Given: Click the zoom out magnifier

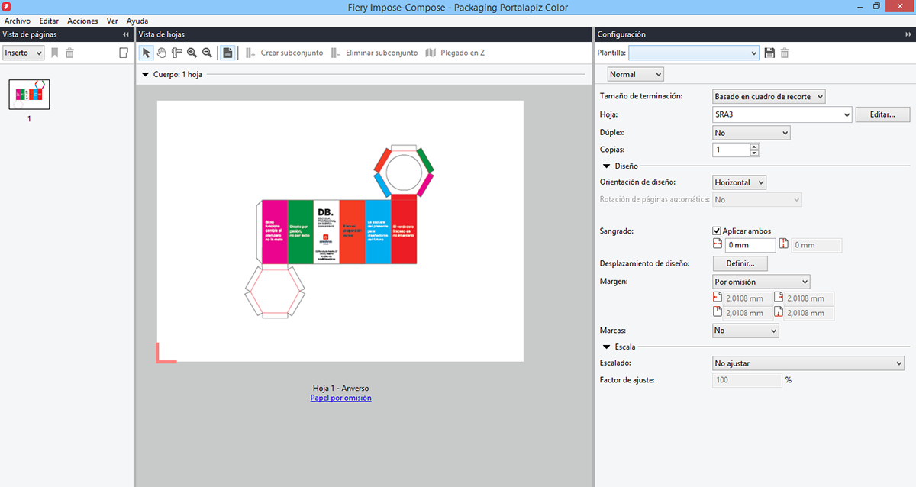Looking at the screenshot, I should (206, 53).
